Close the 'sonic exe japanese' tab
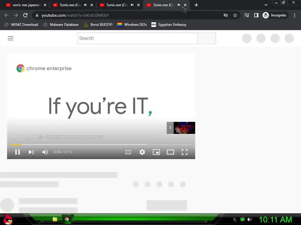The image size is (301, 225). (x=45, y=5)
